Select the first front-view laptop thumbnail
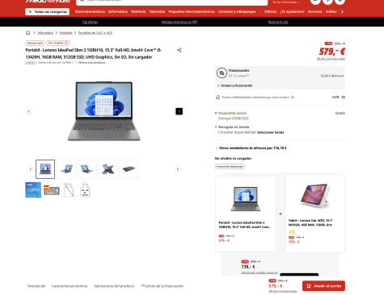 coord(45,169)
